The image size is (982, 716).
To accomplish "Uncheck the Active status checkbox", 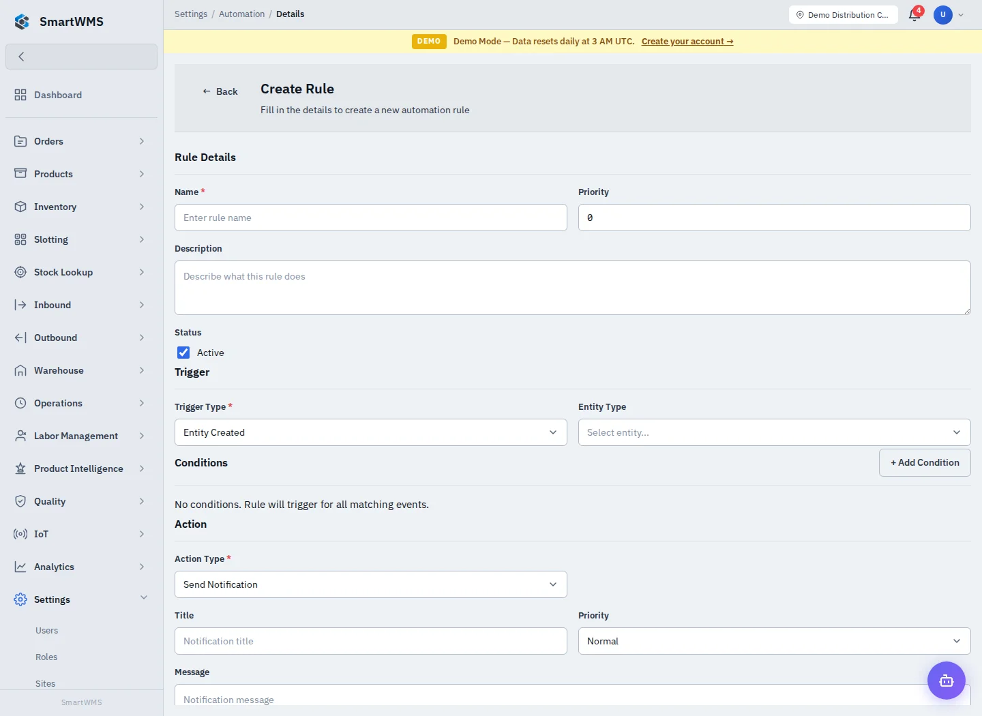I will 183,353.
